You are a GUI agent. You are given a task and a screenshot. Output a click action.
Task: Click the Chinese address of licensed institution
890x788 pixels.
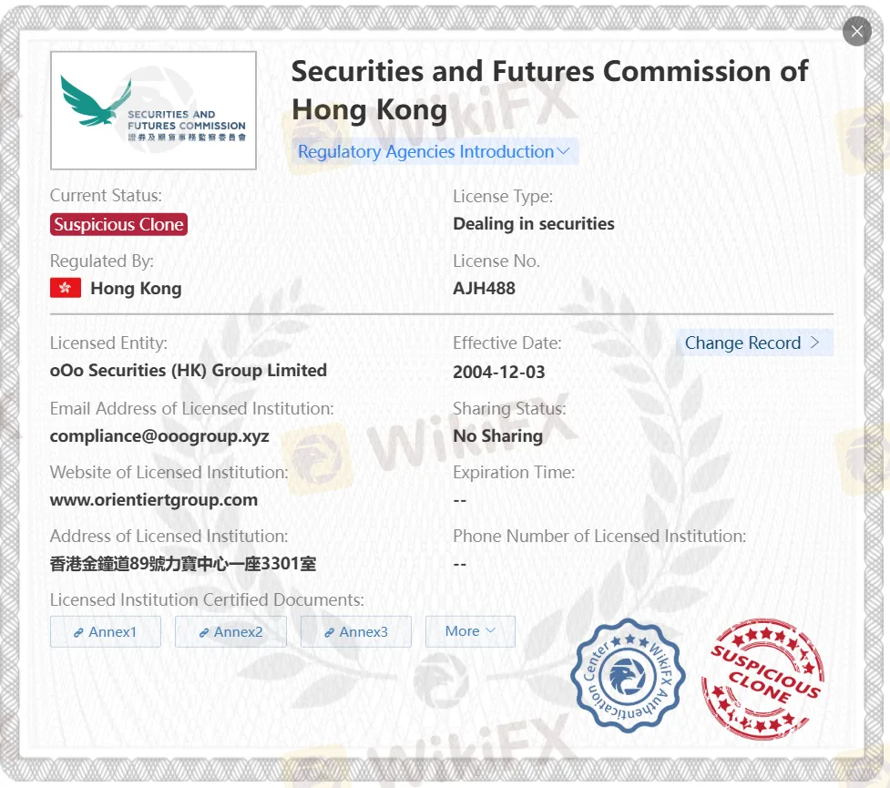pos(183,564)
